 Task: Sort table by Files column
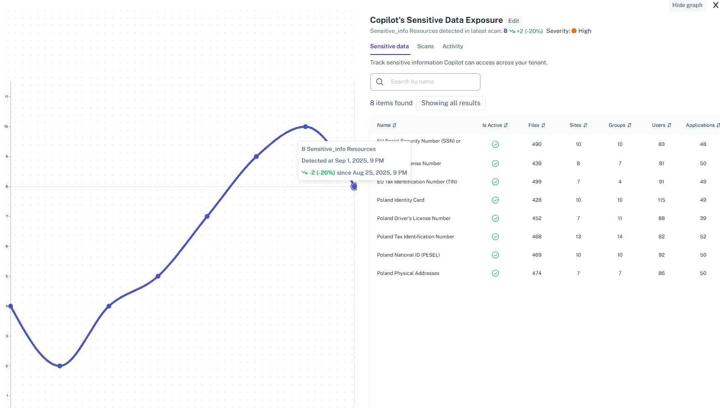tap(537, 125)
